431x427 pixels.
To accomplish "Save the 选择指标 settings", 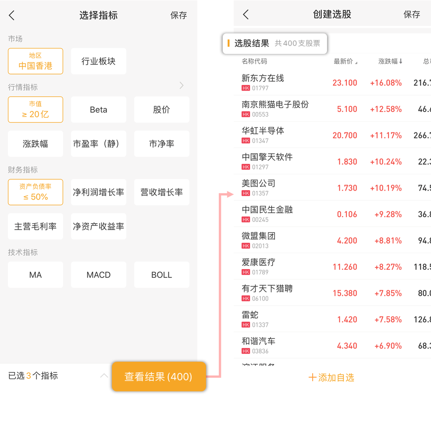I will (x=178, y=15).
